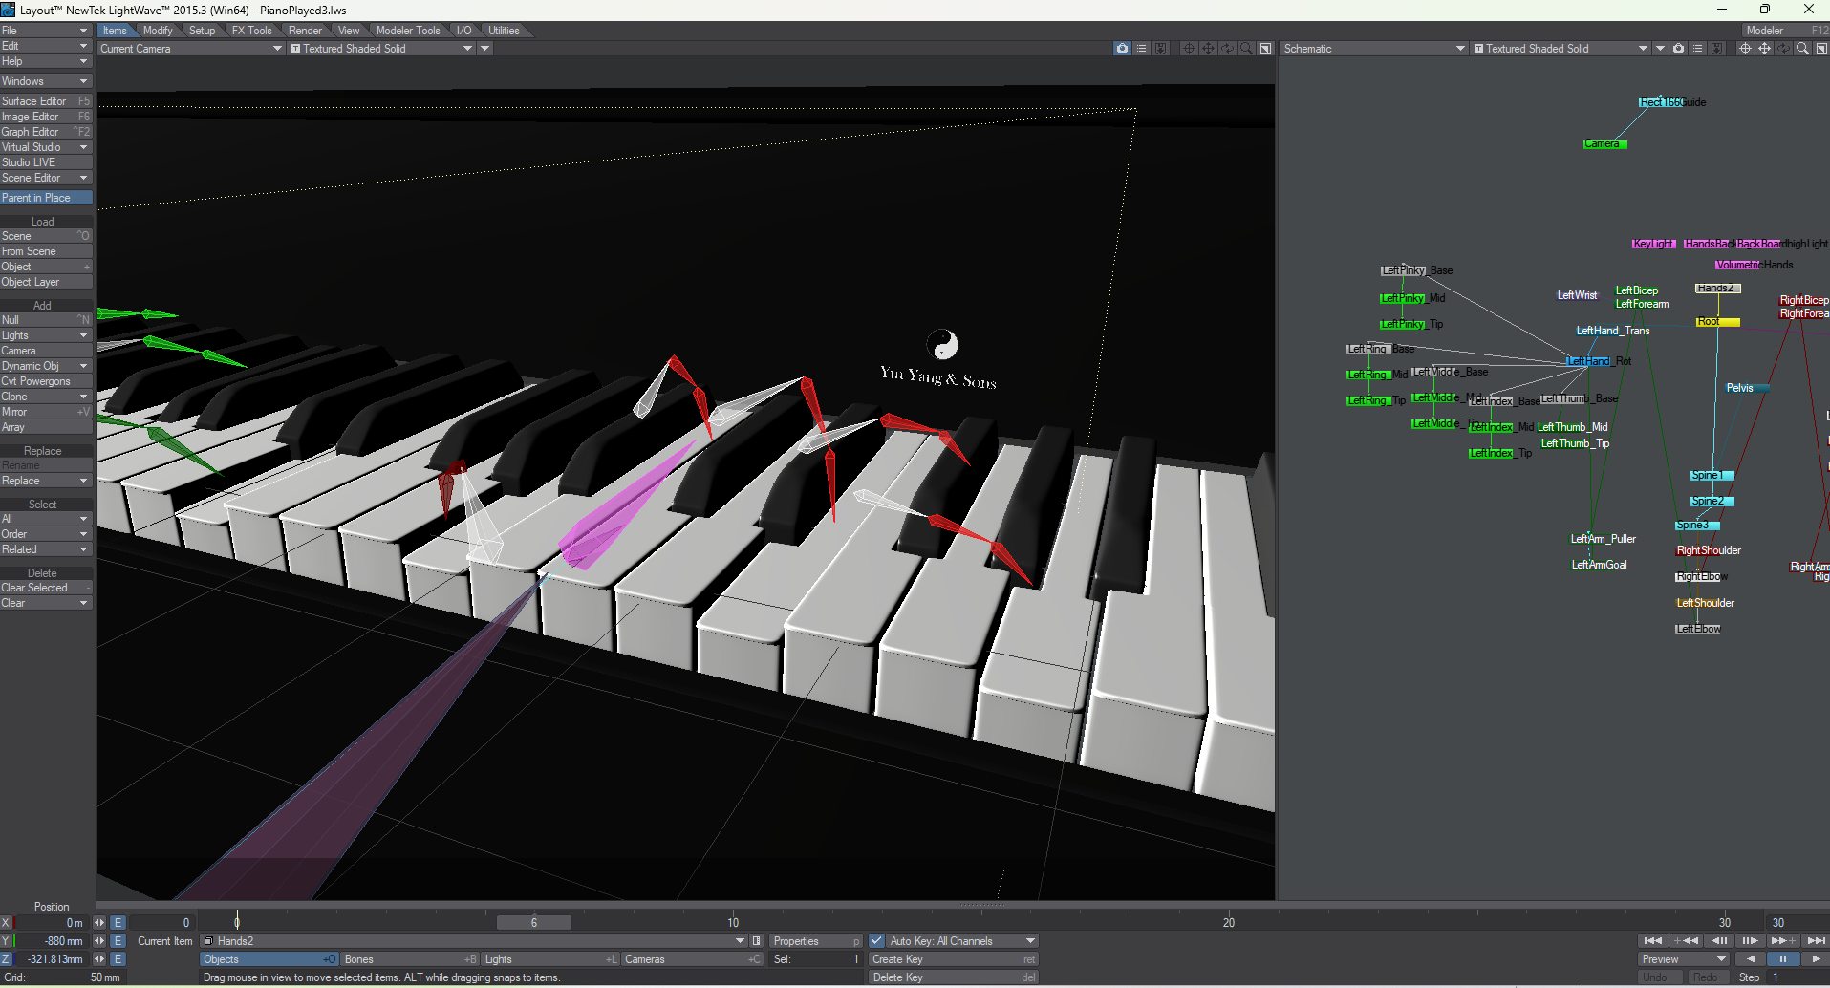The image size is (1830, 988).
Task: Click Schematic viewport zoom magnifier icon
Action: [x=1802, y=49]
